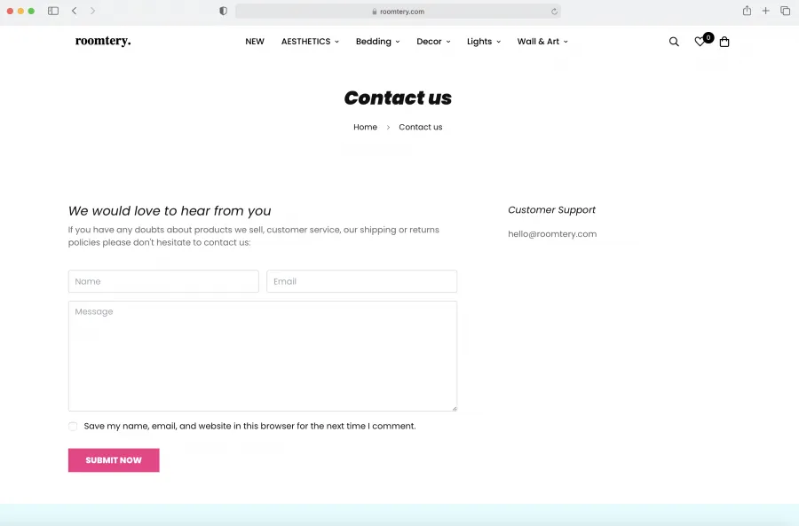Viewport: 799px width, 526px height.
Task: Open the Wall & Art menu
Action: point(542,42)
